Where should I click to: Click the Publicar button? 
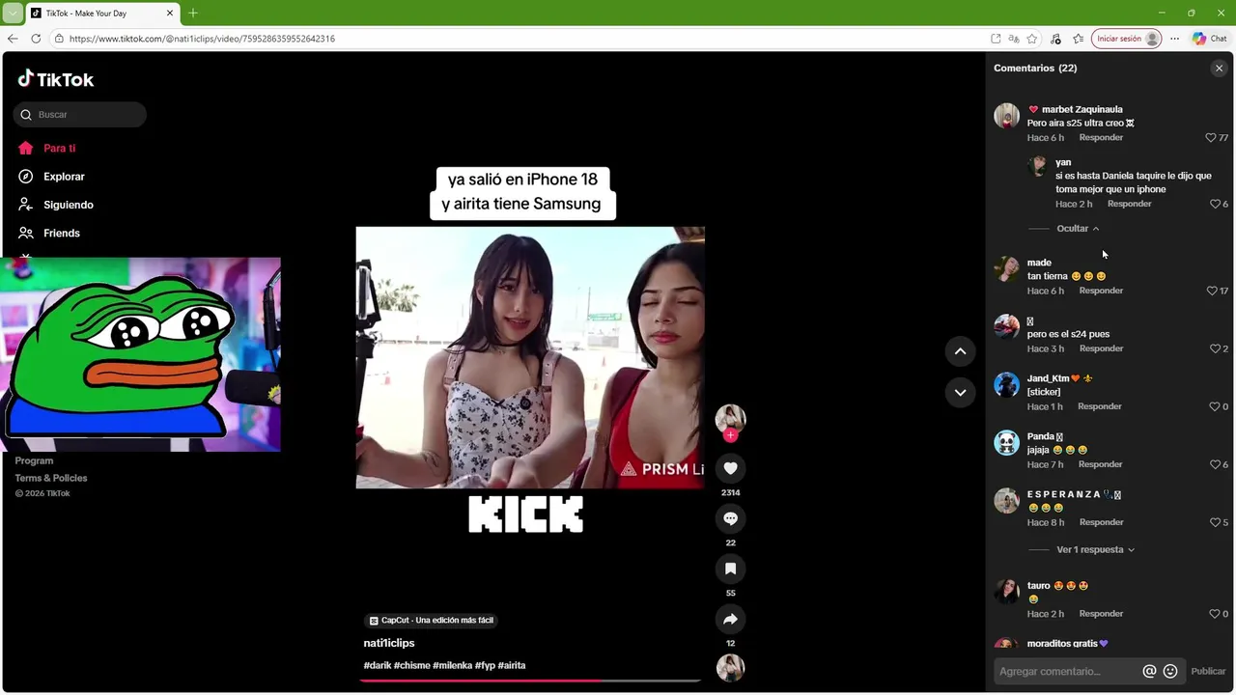point(1208,672)
